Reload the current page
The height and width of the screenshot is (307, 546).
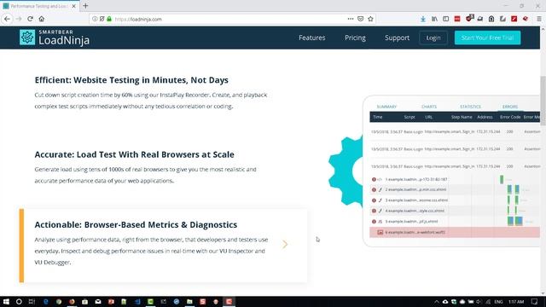point(31,19)
